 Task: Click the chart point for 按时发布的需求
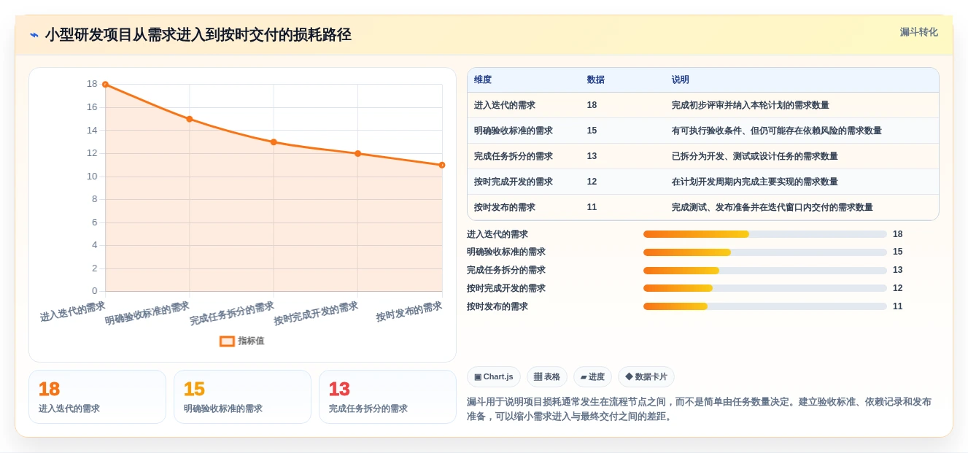[442, 165]
